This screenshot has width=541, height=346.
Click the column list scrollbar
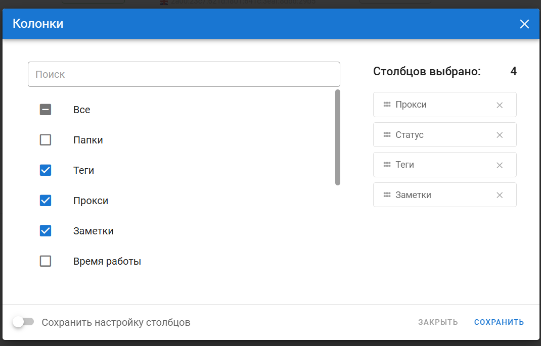coord(338,137)
